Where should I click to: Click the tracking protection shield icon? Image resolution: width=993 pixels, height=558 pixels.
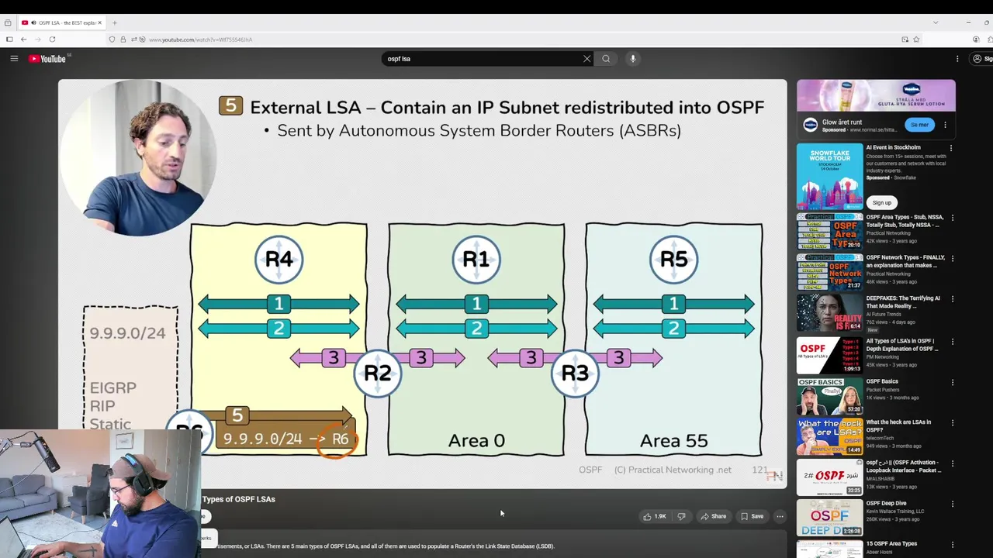click(x=112, y=40)
